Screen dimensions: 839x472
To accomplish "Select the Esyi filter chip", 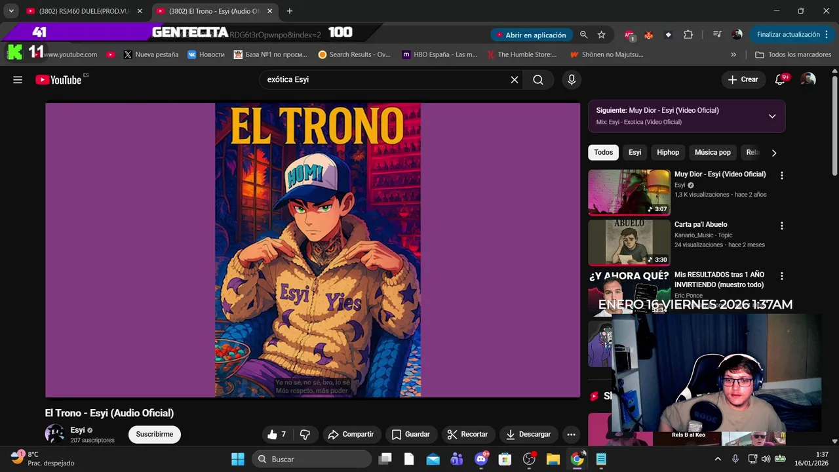I will (x=634, y=152).
